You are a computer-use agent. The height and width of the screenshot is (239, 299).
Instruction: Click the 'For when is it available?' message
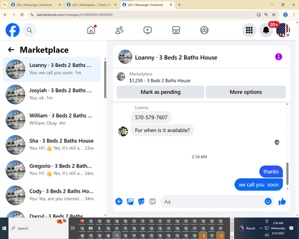tap(162, 130)
